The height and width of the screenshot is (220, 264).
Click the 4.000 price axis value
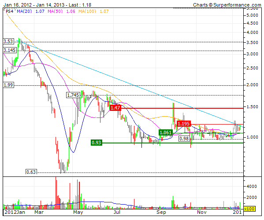(x=252, y=32)
